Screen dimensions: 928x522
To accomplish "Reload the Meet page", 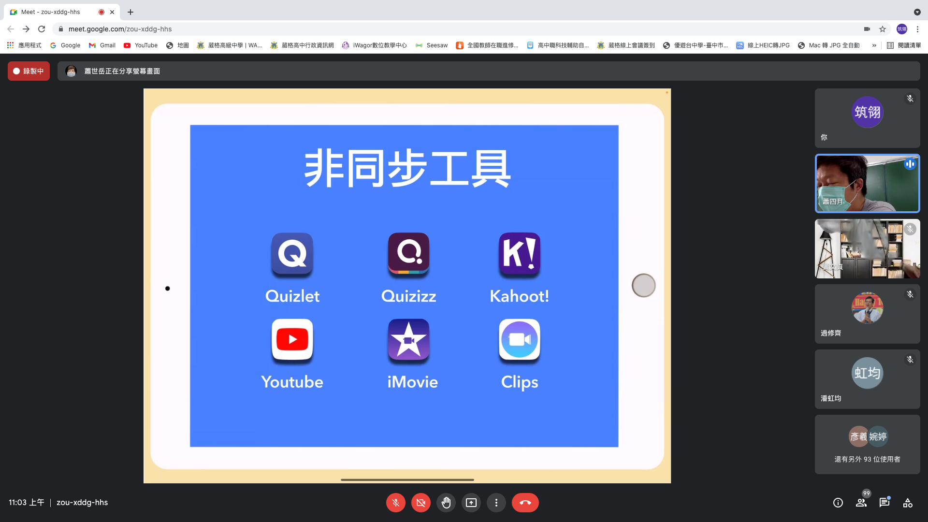I will pyautogui.click(x=42, y=29).
